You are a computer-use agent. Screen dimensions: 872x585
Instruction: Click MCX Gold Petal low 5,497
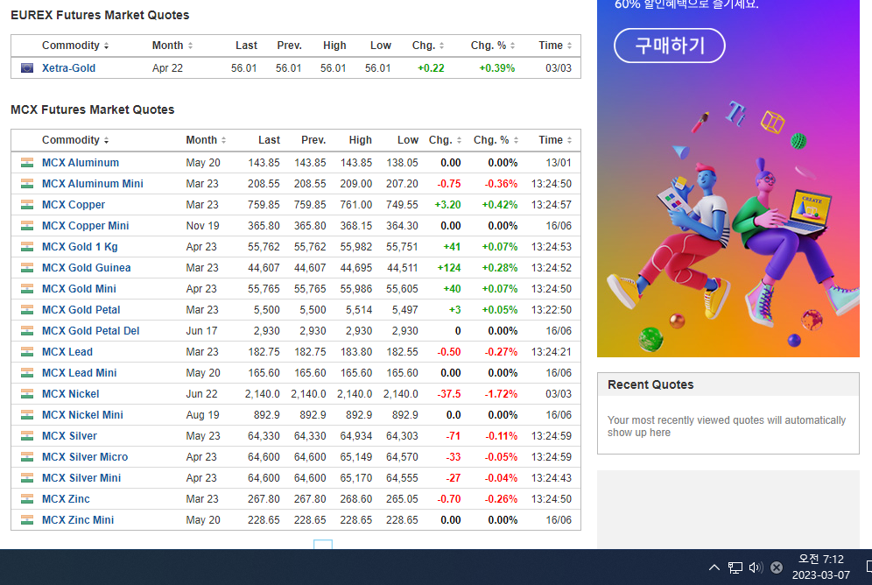tap(404, 310)
